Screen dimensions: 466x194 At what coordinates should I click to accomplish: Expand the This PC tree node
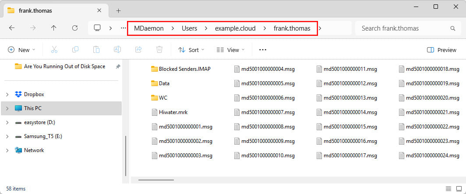coord(7,108)
